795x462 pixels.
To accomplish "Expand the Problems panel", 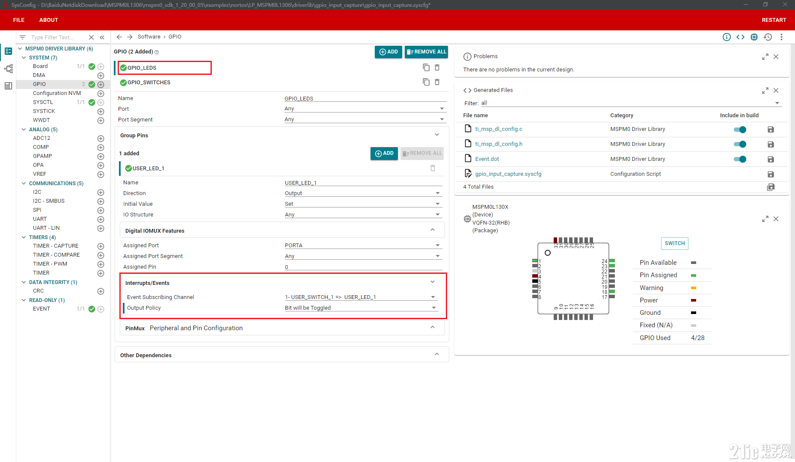I will (765, 57).
